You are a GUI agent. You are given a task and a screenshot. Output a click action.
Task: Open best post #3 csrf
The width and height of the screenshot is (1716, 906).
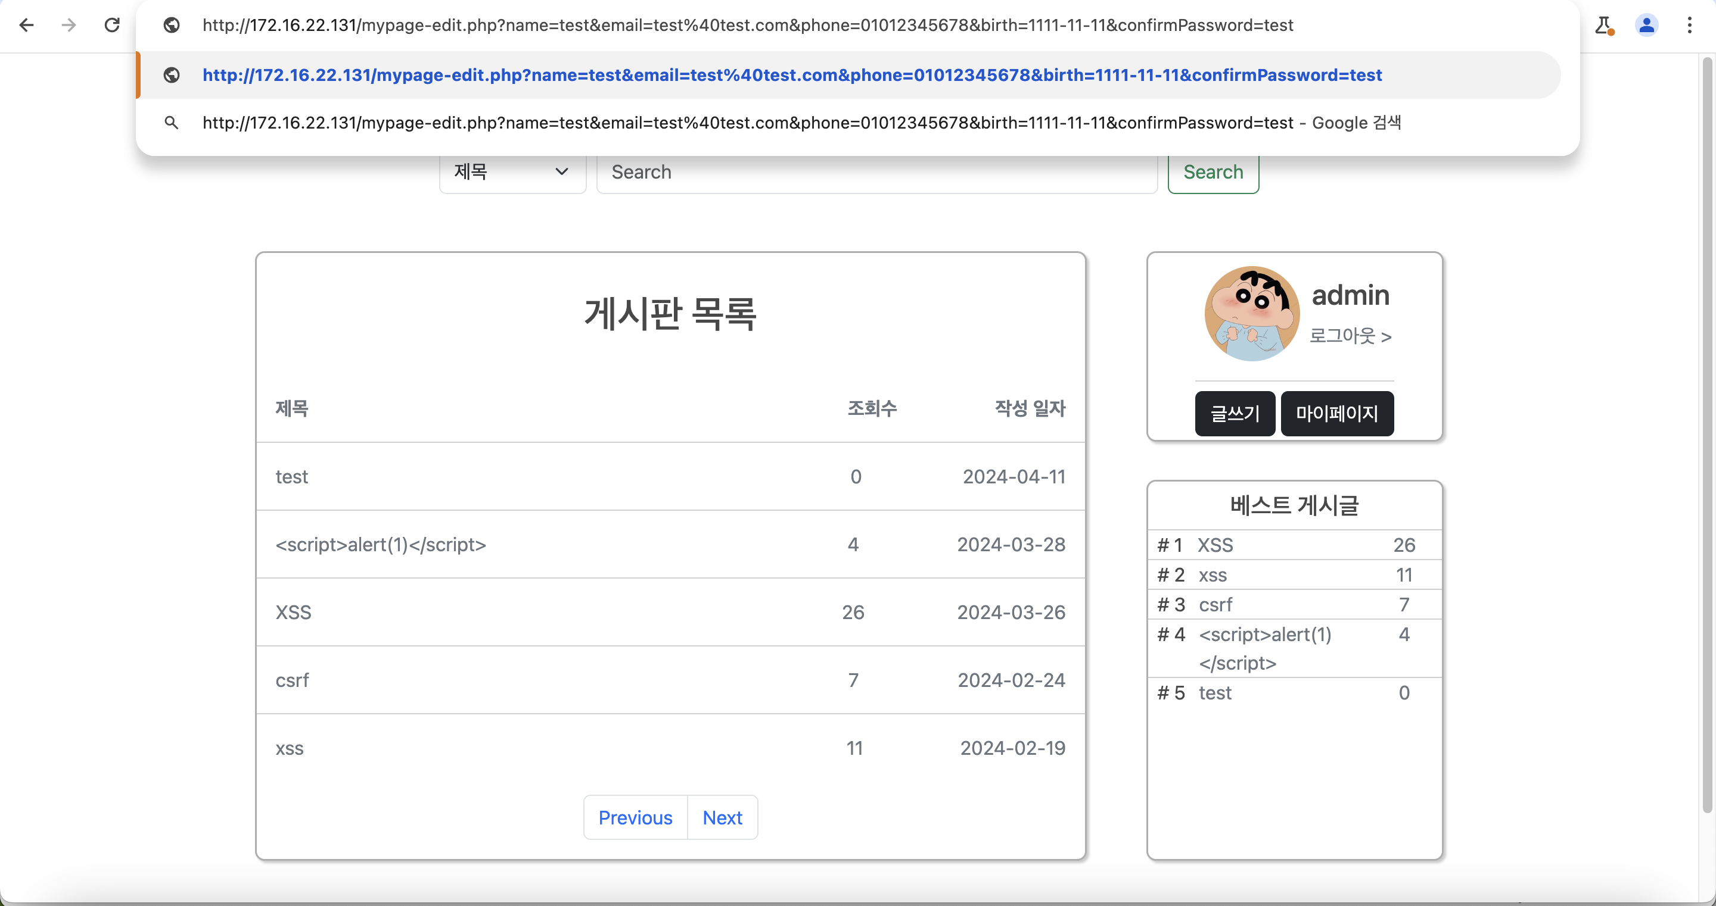tap(1215, 604)
